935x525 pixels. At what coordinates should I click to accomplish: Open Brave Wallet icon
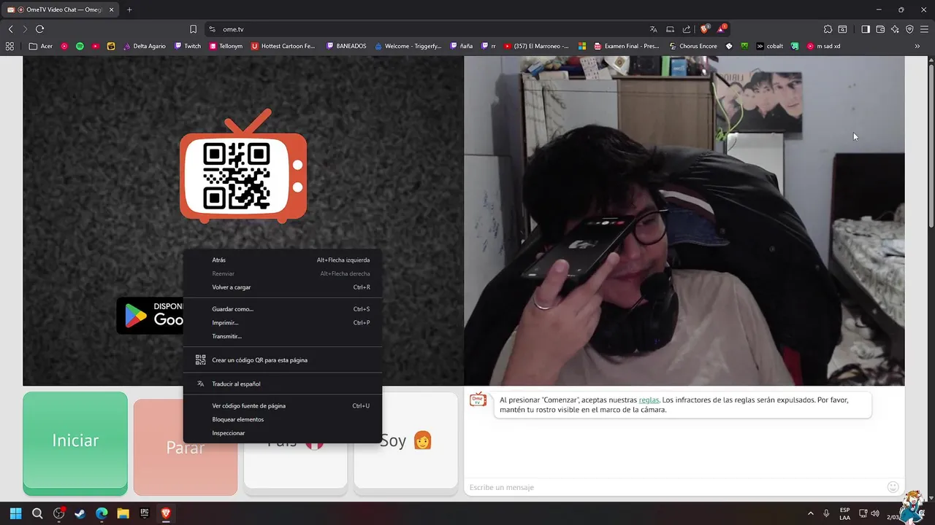(880, 29)
